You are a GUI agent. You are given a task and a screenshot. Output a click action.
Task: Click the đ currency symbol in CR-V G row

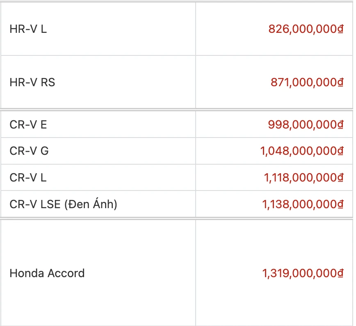pos(340,151)
